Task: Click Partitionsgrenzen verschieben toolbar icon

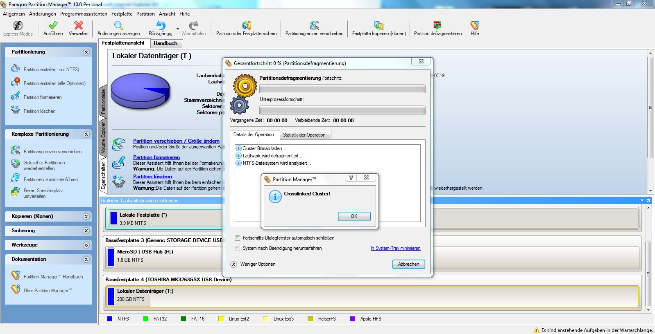Action: click(x=314, y=25)
